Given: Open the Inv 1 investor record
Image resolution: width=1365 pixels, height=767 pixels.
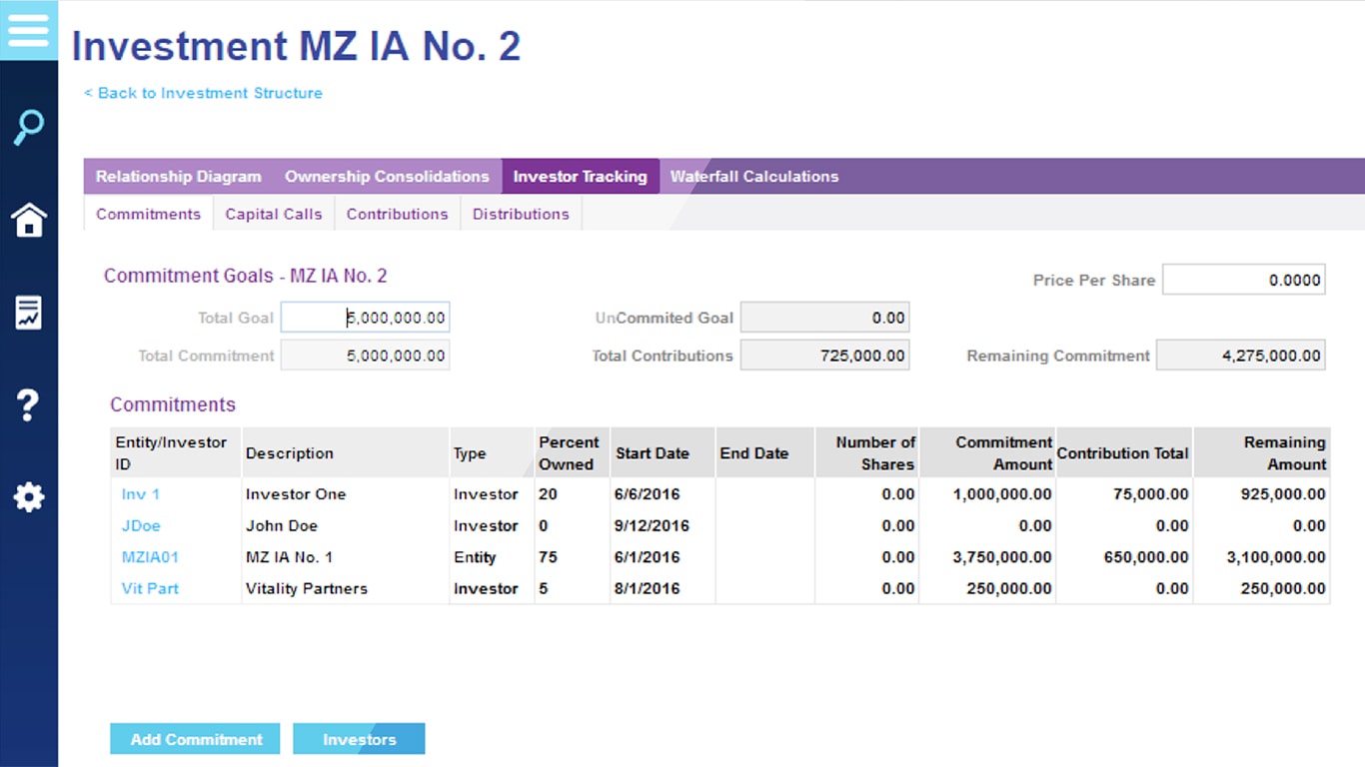Looking at the screenshot, I should (x=140, y=493).
